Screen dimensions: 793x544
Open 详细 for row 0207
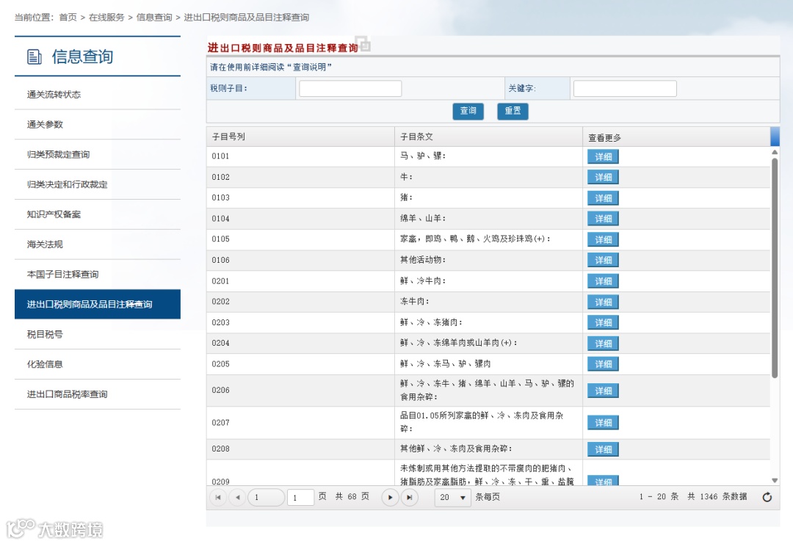(x=603, y=423)
